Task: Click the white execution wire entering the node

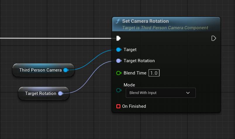Action: tap(58, 38)
